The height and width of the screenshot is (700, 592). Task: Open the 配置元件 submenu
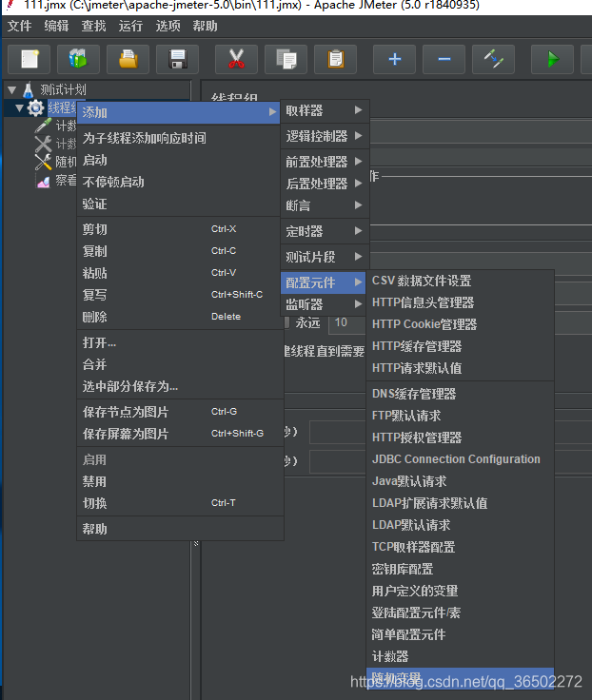[324, 282]
